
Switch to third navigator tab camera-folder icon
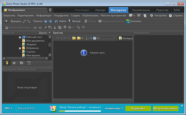22,63
